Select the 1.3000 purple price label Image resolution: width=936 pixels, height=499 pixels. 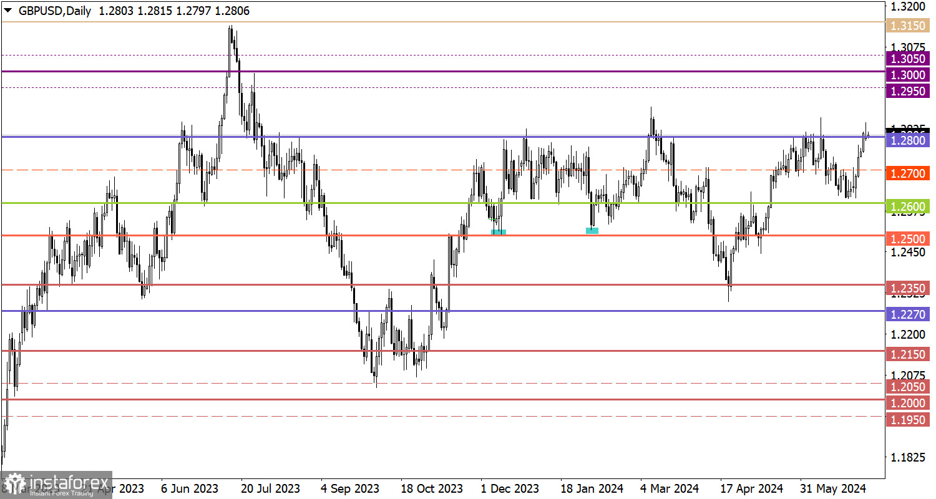click(x=908, y=75)
